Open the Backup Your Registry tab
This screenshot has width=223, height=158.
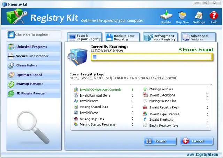[122, 37]
